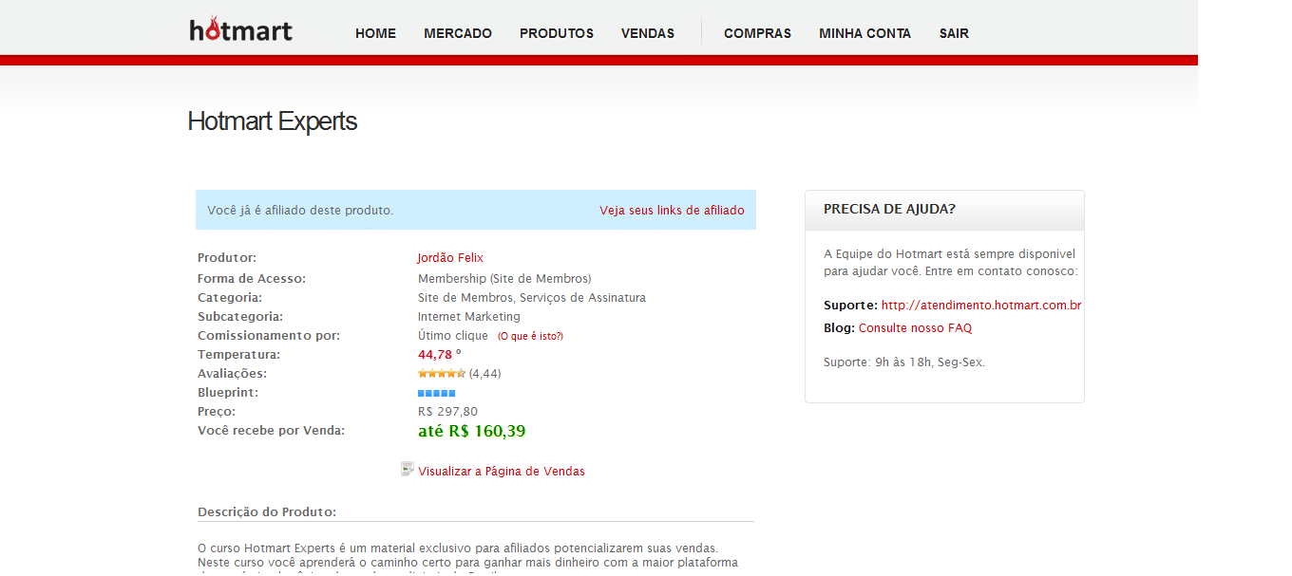Click 'Membership (Site de Membros)' text
This screenshot has width=1292, height=576.
pos(504,279)
